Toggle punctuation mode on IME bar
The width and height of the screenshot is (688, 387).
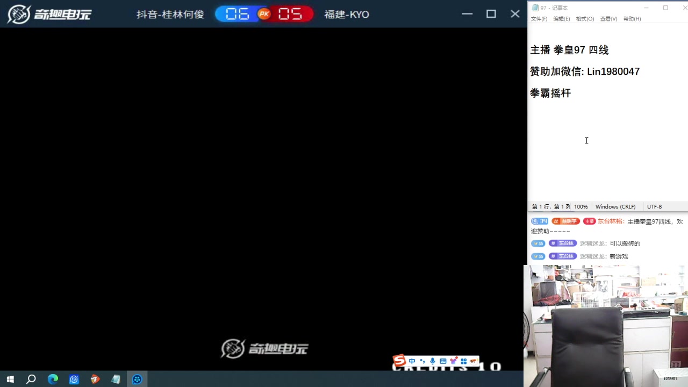pyautogui.click(x=422, y=361)
